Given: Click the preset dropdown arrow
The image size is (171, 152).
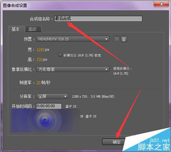Looking at the screenshot, I should point(106,39).
